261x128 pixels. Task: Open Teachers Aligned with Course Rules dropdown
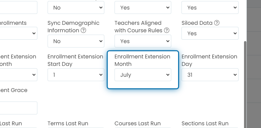[x=143, y=41]
